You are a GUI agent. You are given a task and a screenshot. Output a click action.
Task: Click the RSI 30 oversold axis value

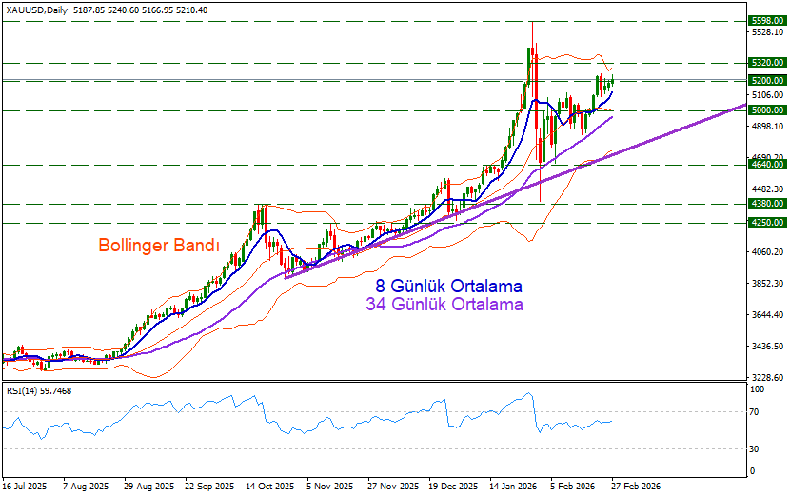(756, 448)
